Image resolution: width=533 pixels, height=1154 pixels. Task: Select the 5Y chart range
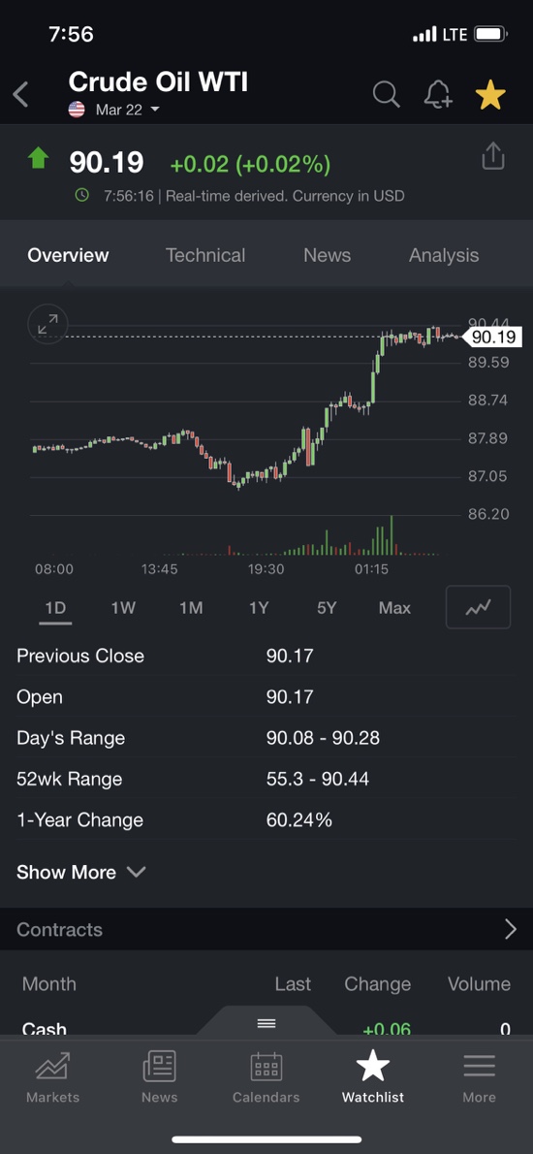tap(327, 608)
